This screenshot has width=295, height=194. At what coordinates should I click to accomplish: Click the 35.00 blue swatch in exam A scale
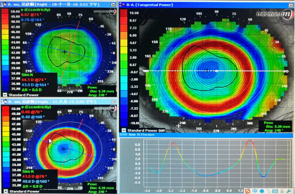(x=5, y=88)
